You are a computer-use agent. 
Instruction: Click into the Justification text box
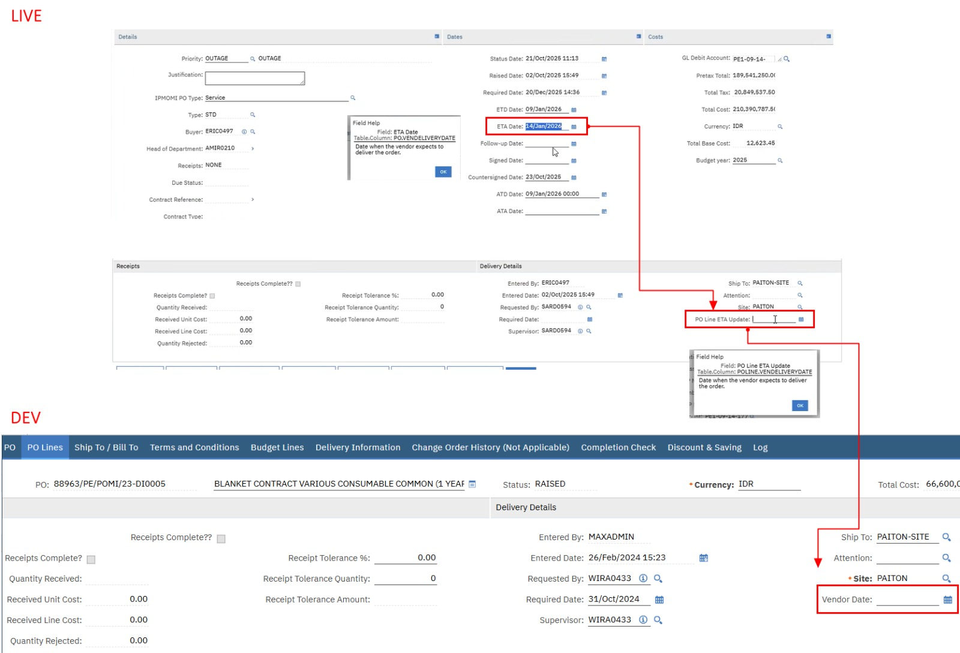pos(254,78)
